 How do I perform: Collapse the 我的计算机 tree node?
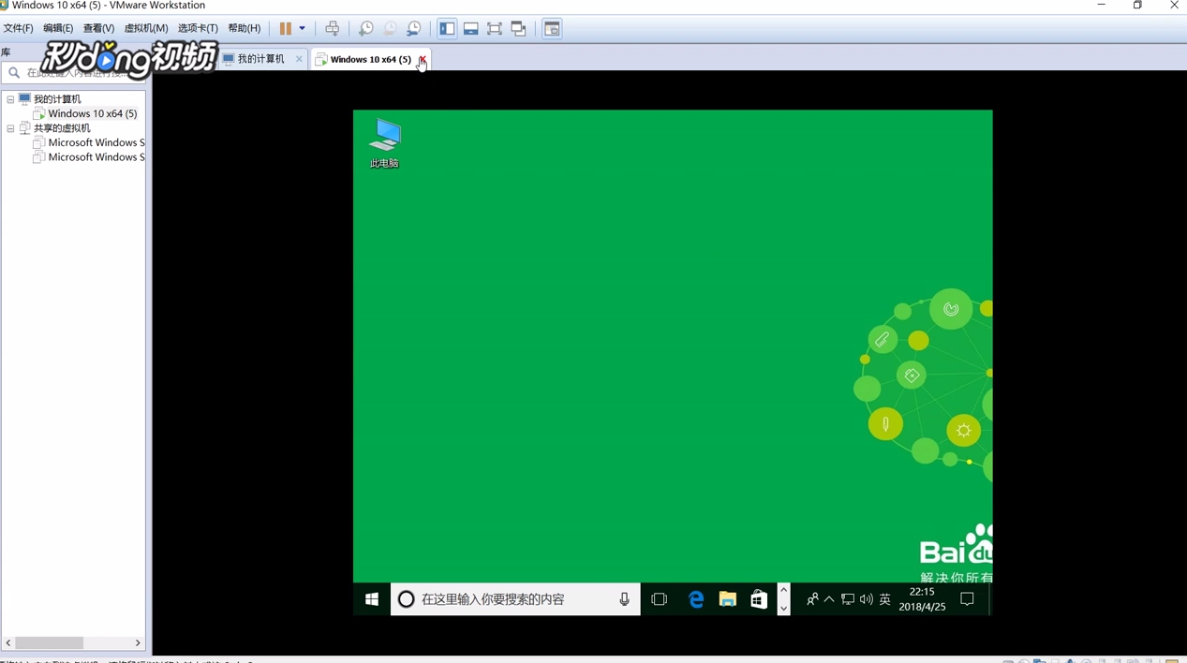(10, 99)
